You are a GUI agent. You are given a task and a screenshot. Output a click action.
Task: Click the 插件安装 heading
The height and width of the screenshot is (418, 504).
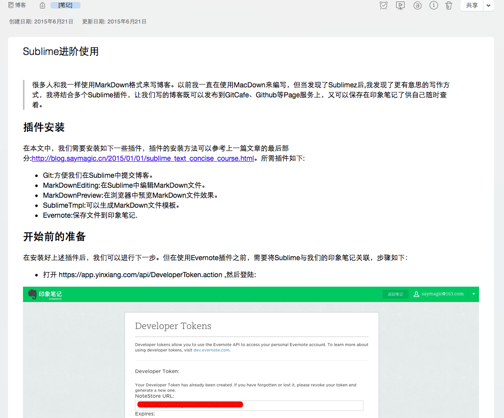[44, 127]
